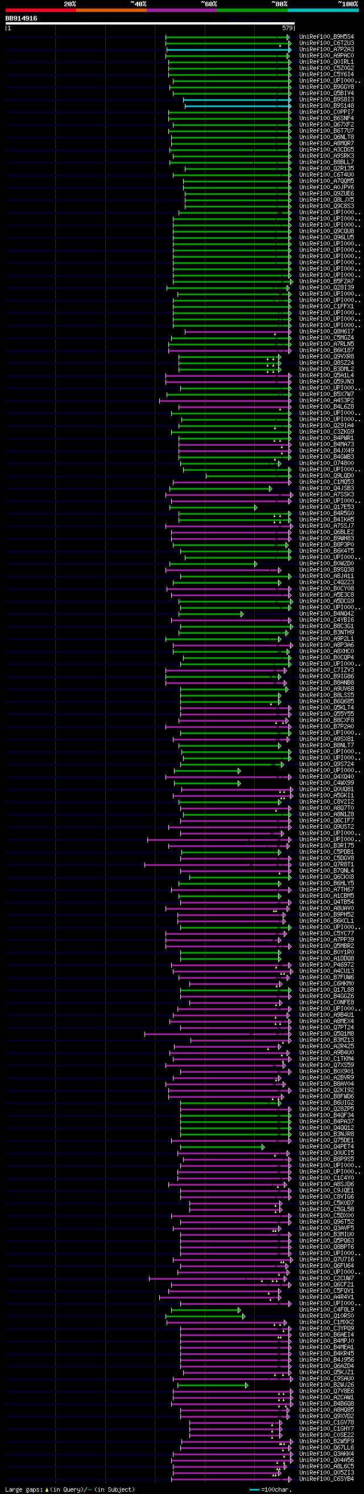Click the label UniRef100_Q6NLT8
The image size is (364, 1494).
click(x=326, y=137)
